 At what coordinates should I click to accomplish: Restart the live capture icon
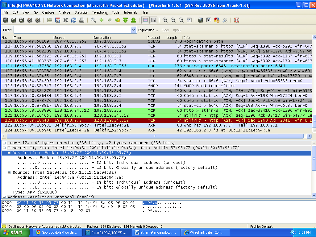pos(38,20)
